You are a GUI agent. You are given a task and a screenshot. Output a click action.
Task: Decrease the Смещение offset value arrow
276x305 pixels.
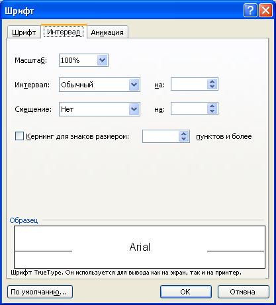click(212, 111)
